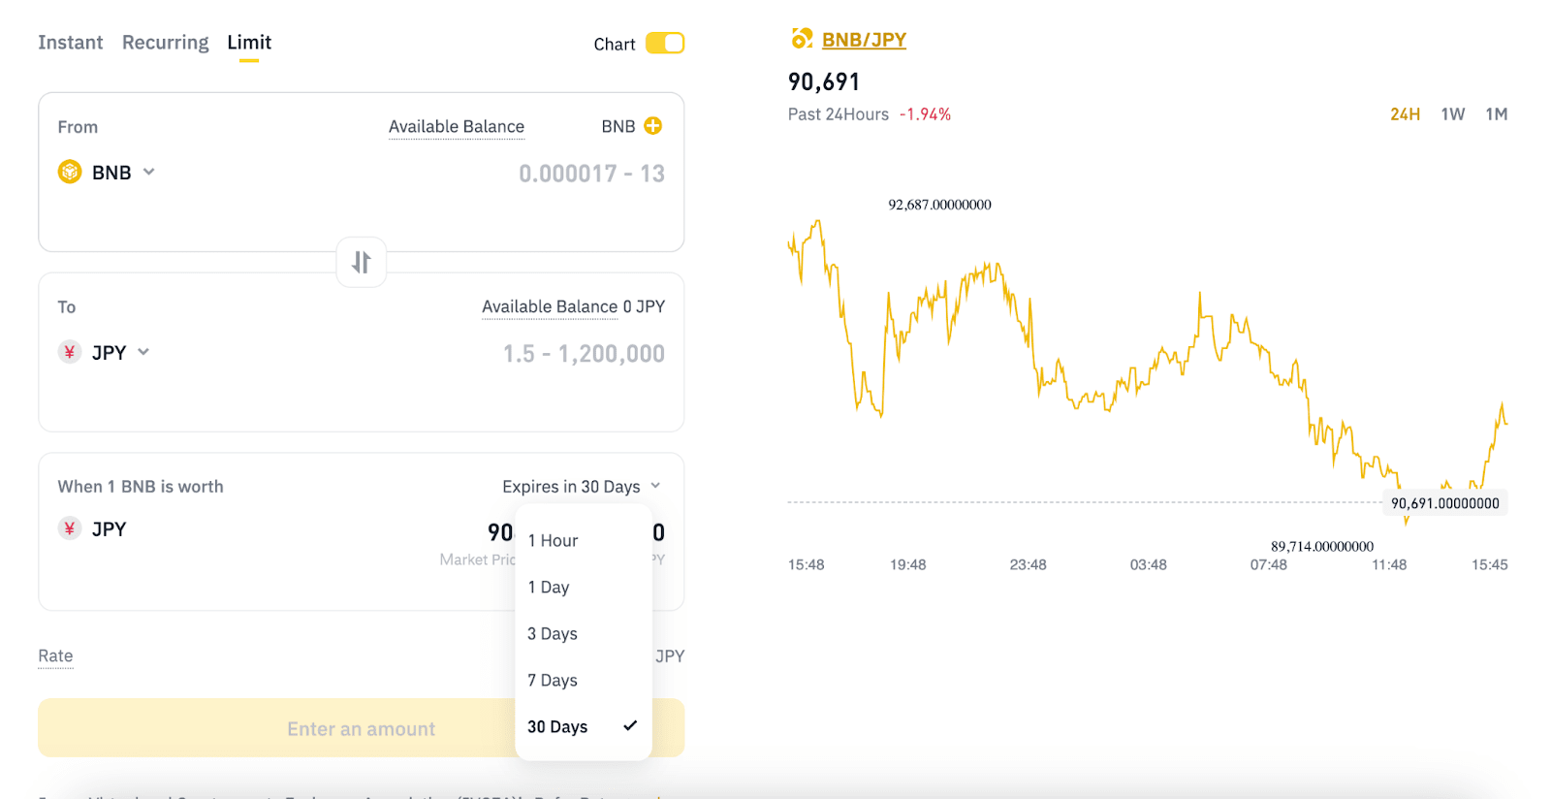Show the 1M chart range

pyautogui.click(x=1496, y=114)
